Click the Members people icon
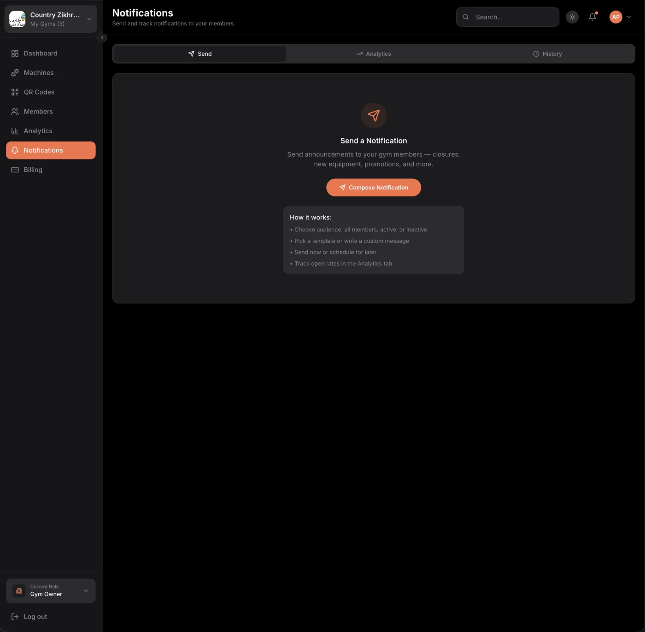645x632 pixels. 15,112
